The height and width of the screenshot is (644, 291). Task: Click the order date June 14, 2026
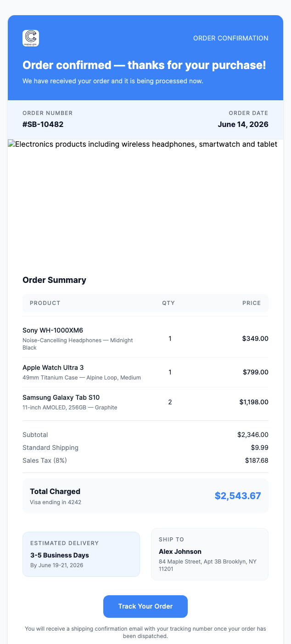[243, 124]
